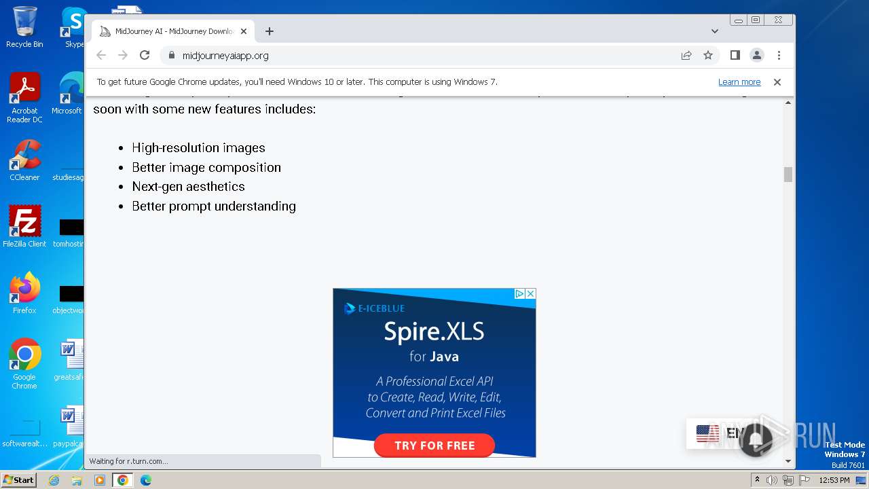Viewport: 869px width, 489px height.
Task: Dismiss the Chrome update infobar
Action: coord(777,82)
